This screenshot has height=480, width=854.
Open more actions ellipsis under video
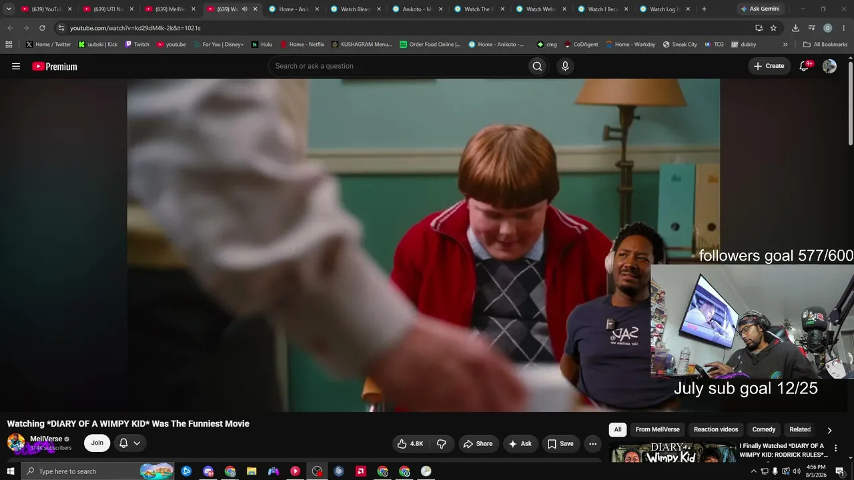pos(592,443)
